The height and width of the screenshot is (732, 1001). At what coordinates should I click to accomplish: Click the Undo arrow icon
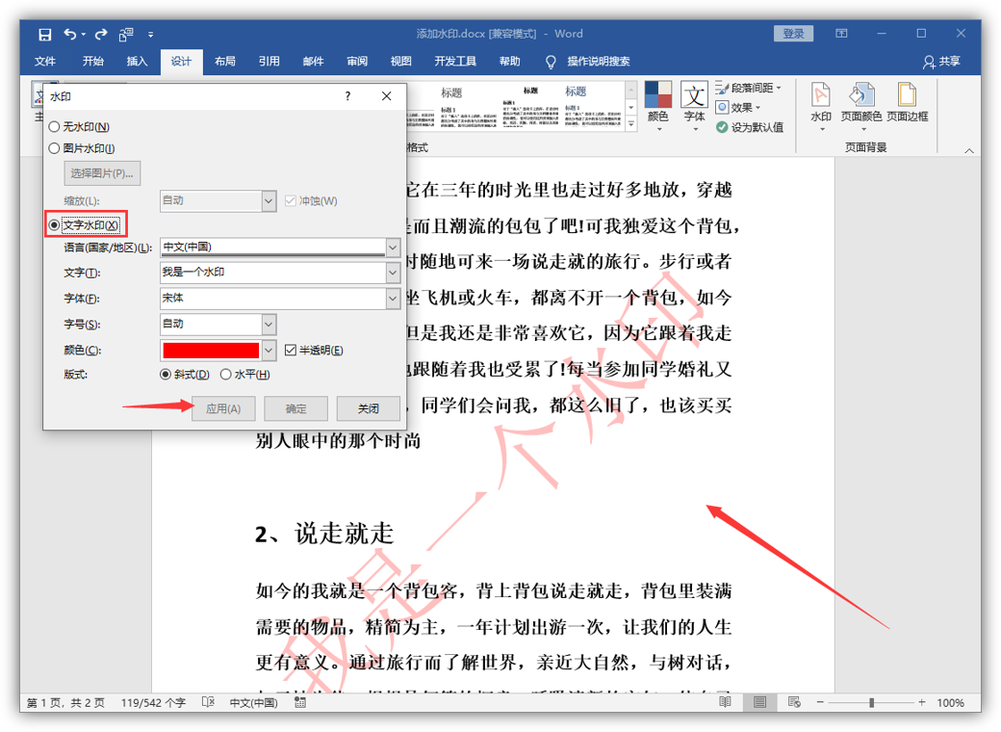coord(69,35)
